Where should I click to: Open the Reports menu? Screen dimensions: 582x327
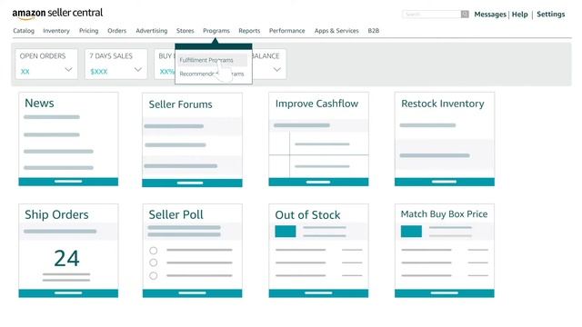pyautogui.click(x=249, y=31)
